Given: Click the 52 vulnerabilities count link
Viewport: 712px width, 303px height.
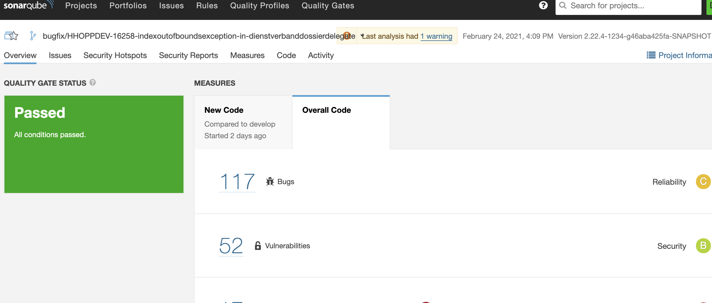Looking at the screenshot, I should coord(231,246).
